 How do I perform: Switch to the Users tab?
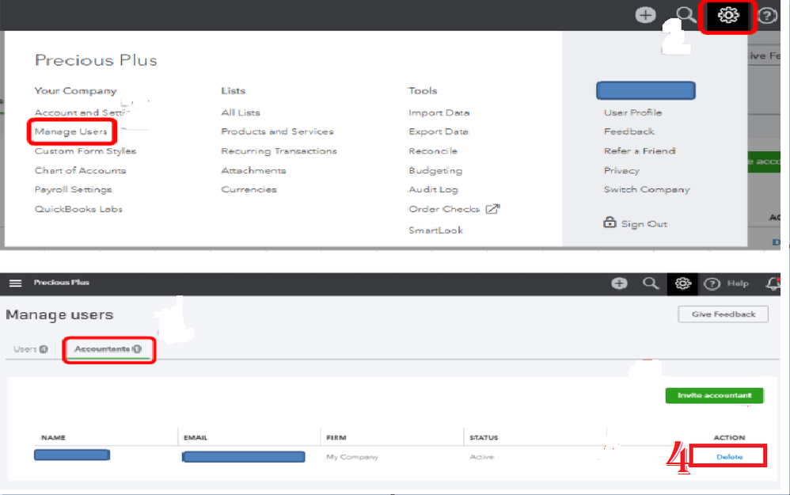(x=30, y=348)
